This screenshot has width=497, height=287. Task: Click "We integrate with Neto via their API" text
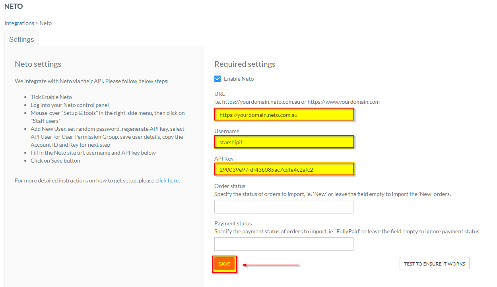click(x=91, y=81)
